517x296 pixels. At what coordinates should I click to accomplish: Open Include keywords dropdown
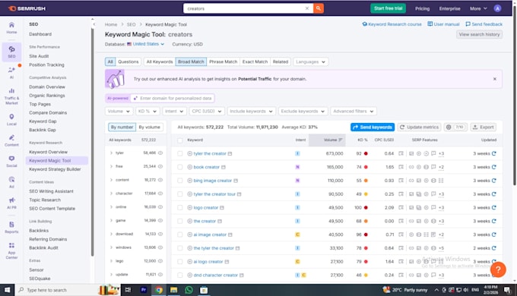click(x=251, y=112)
